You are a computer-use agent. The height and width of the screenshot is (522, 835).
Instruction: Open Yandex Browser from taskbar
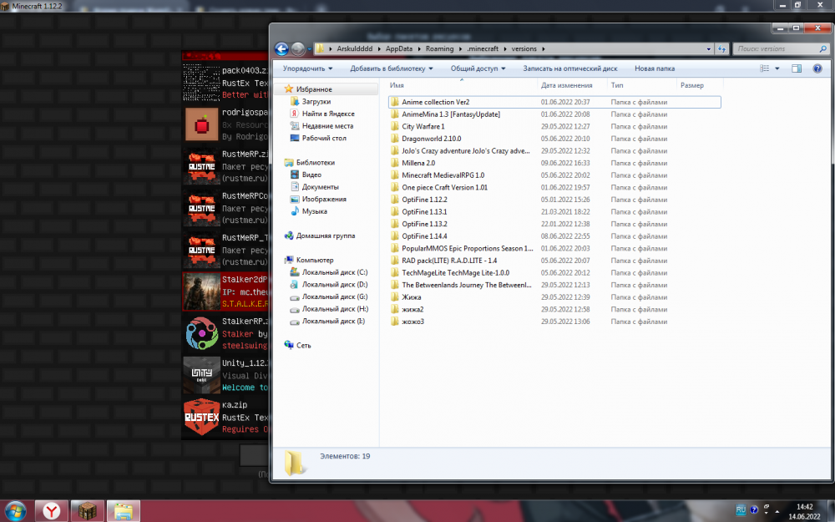pyautogui.click(x=52, y=511)
